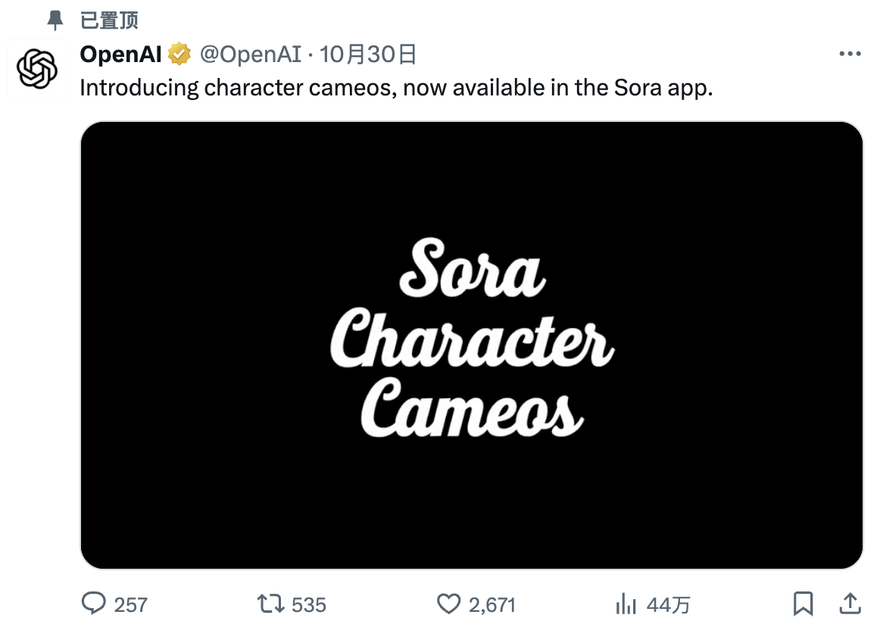Repost using the retweet arrows icon

270,604
